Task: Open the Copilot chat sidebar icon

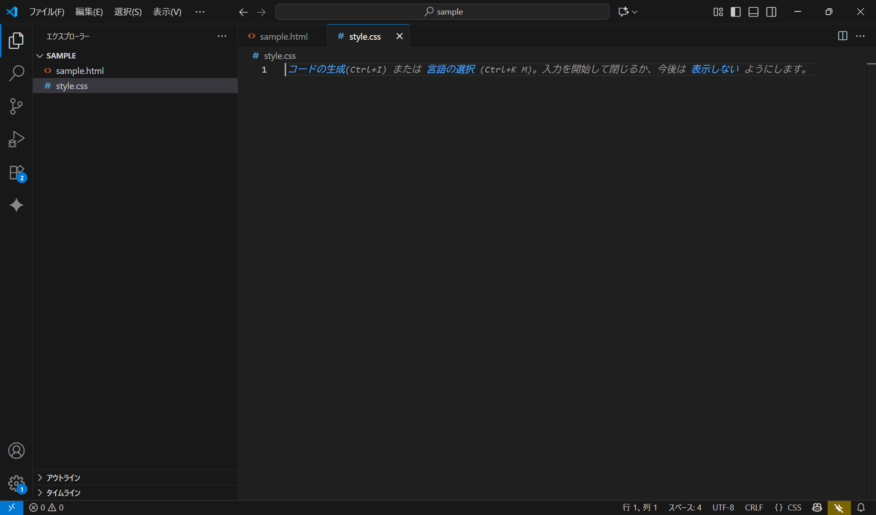Action: [x=16, y=205]
